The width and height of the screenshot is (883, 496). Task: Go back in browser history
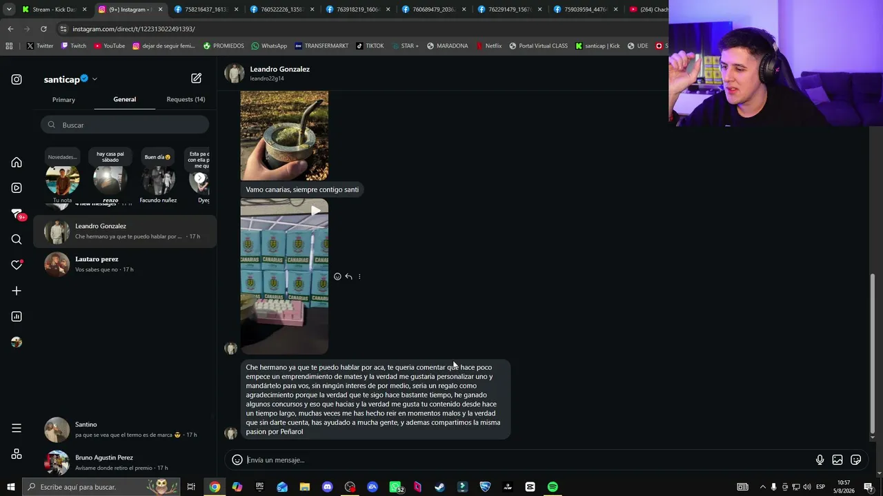coord(10,29)
